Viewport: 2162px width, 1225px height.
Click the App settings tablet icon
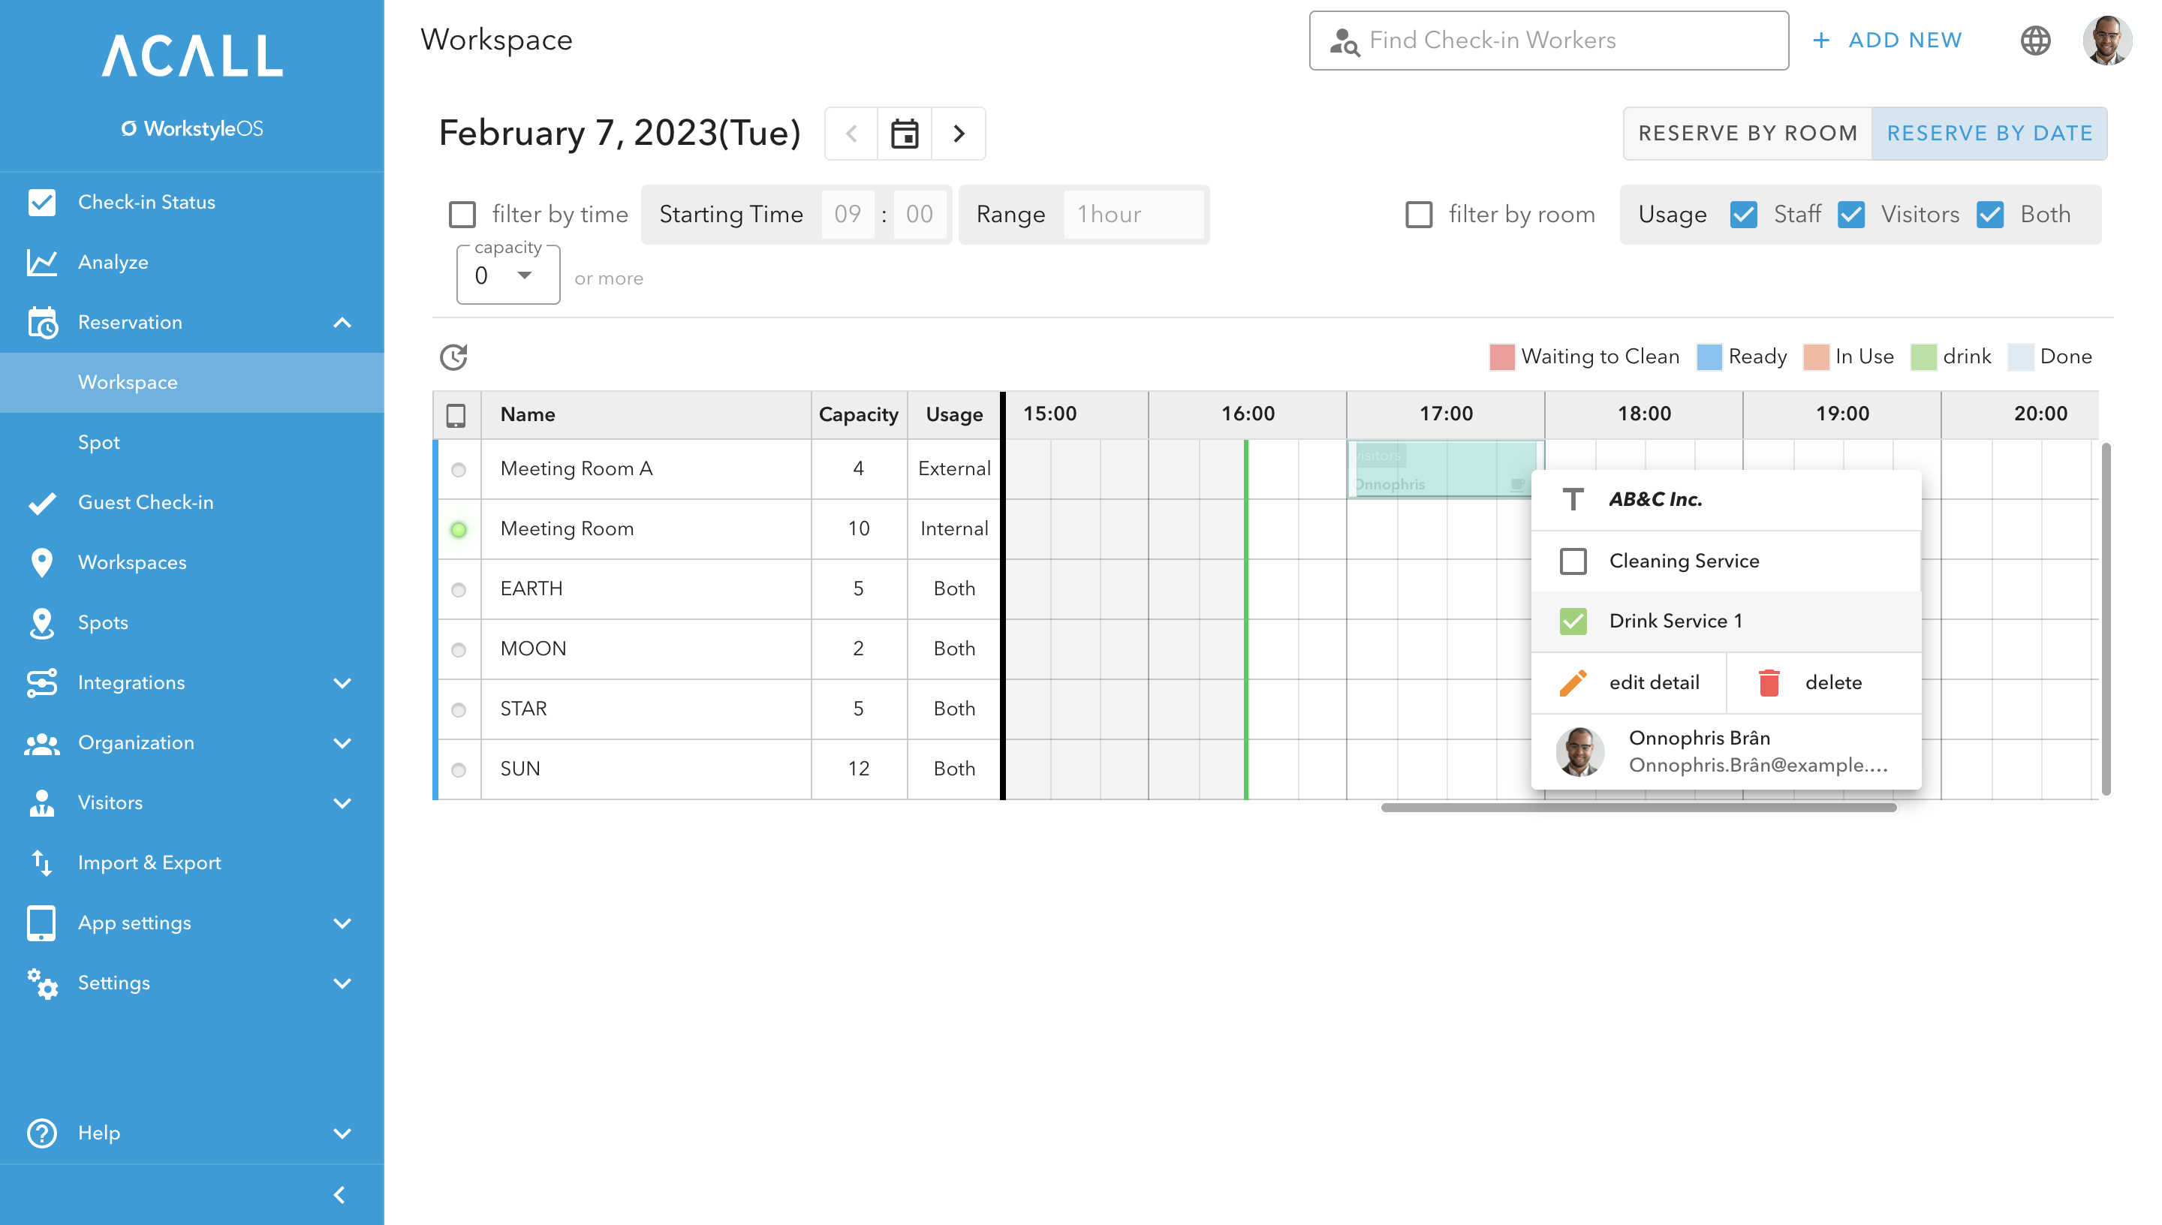pos(41,923)
